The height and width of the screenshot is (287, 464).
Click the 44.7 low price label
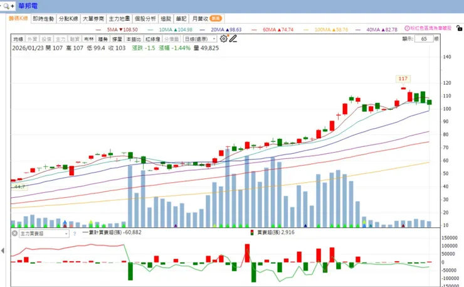(x=19, y=187)
